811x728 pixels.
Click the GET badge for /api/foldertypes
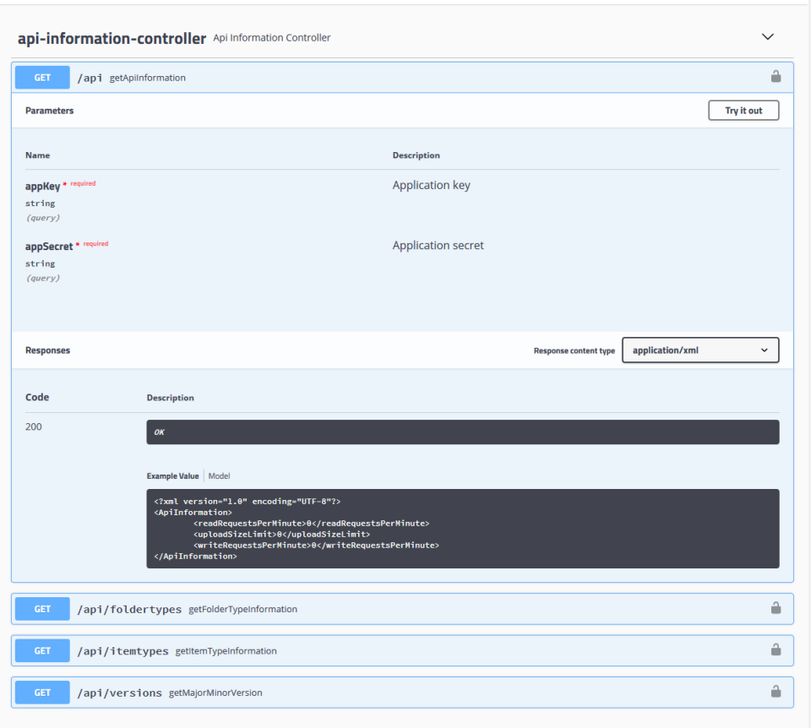(41, 608)
